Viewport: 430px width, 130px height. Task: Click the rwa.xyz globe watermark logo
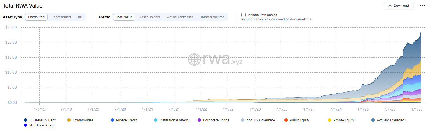(x=194, y=59)
